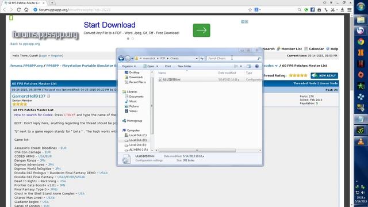Image resolution: width=368 pixels, height=207 pixels.
Task: Click the browser address bar
Action: (x=141, y=10)
